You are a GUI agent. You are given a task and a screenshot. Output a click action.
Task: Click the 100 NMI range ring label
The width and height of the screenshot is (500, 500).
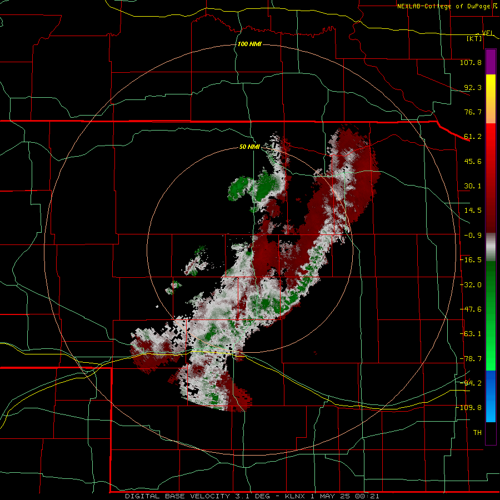click(x=249, y=44)
